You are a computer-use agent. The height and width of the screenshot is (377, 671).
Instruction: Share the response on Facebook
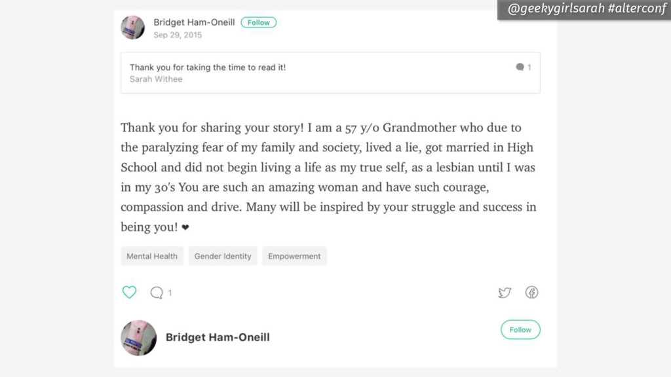[x=531, y=293]
